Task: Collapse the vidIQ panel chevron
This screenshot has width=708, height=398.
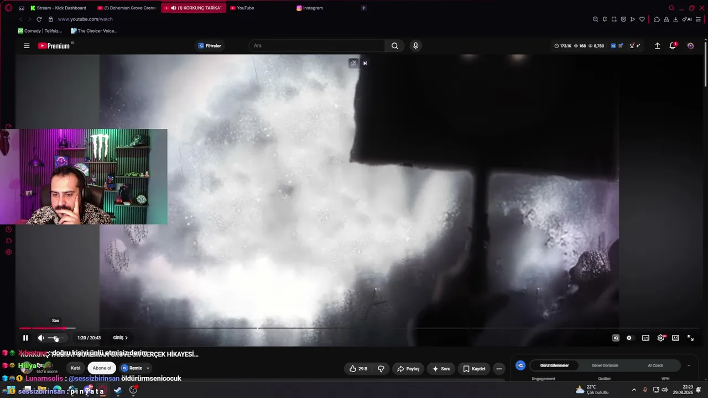Action: pyautogui.click(x=689, y=365)
